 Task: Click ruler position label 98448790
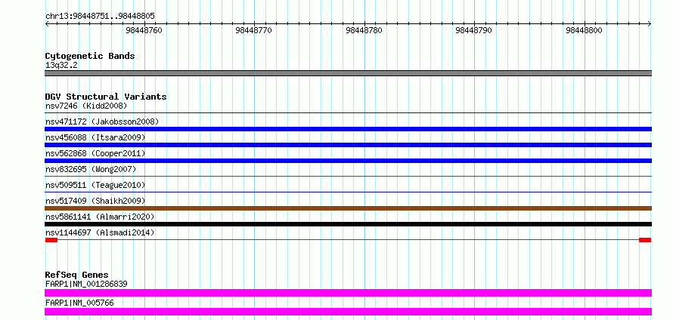click(x=474, y=30)
